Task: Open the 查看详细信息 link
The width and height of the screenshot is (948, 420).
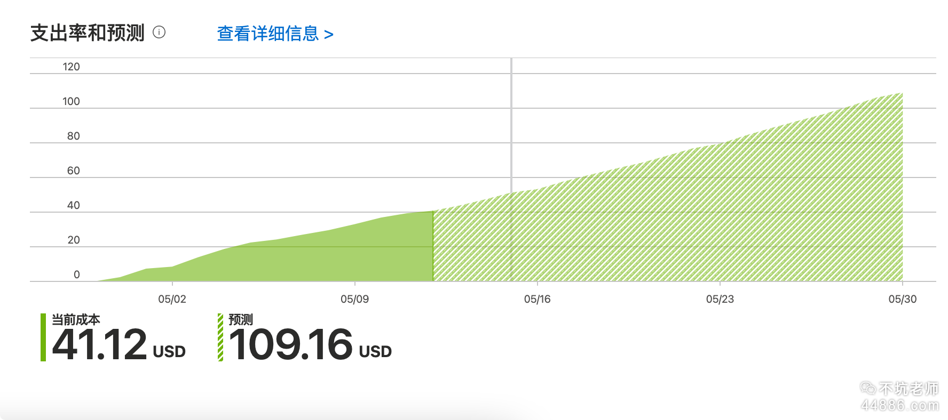Action: [x=275, y=34]
